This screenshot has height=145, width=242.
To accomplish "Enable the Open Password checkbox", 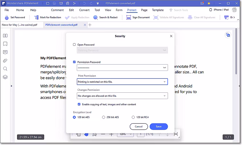I will (74, 45).
